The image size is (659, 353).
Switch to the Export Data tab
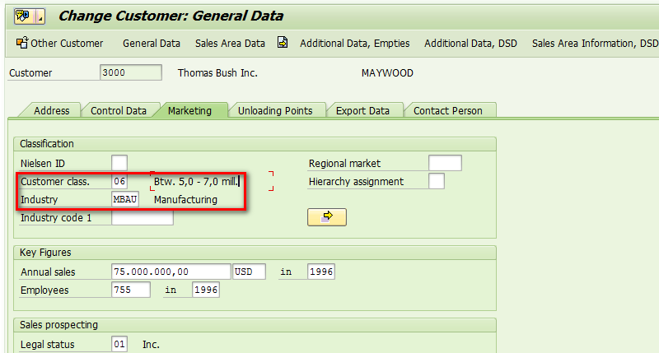(x=362, y=111)
